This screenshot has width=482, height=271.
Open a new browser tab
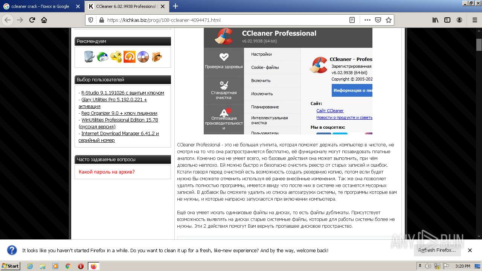click(175, 6)
